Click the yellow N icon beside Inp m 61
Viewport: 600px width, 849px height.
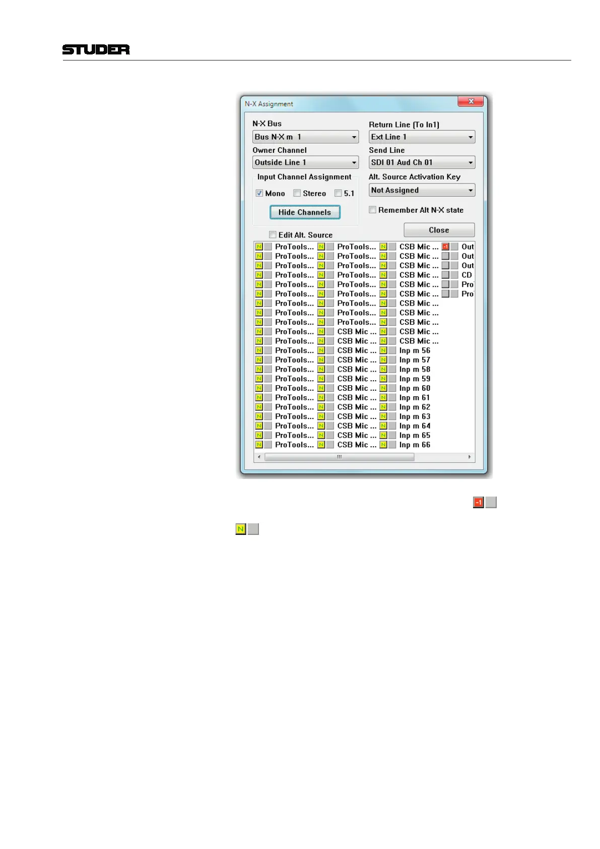(x=383, y=398)
